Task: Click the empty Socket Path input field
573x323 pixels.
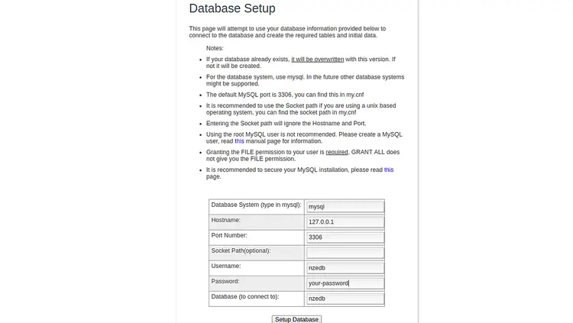Action: coord(345,253)
